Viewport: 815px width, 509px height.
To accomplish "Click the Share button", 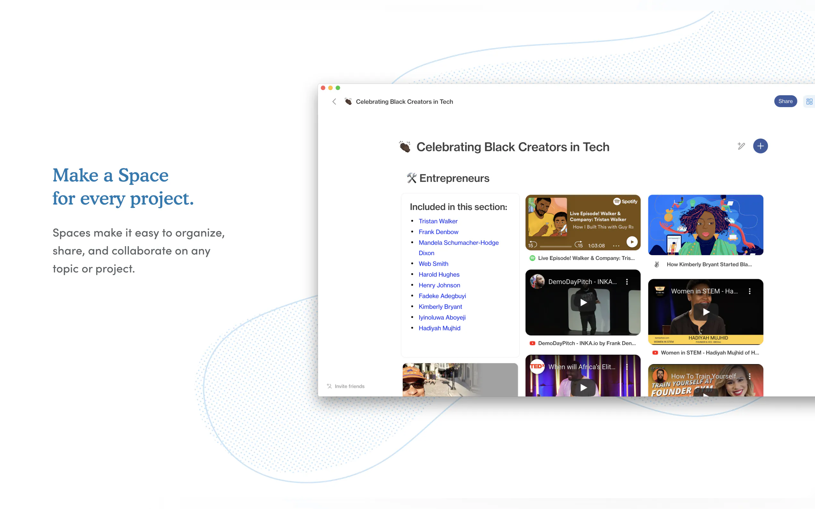I will [785, 101].
